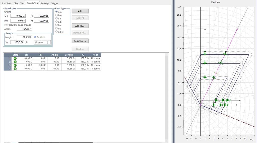The width and height of the screenshot is (257, 143).
Task: Select the a-b fault type
Action: click(56, 22)
